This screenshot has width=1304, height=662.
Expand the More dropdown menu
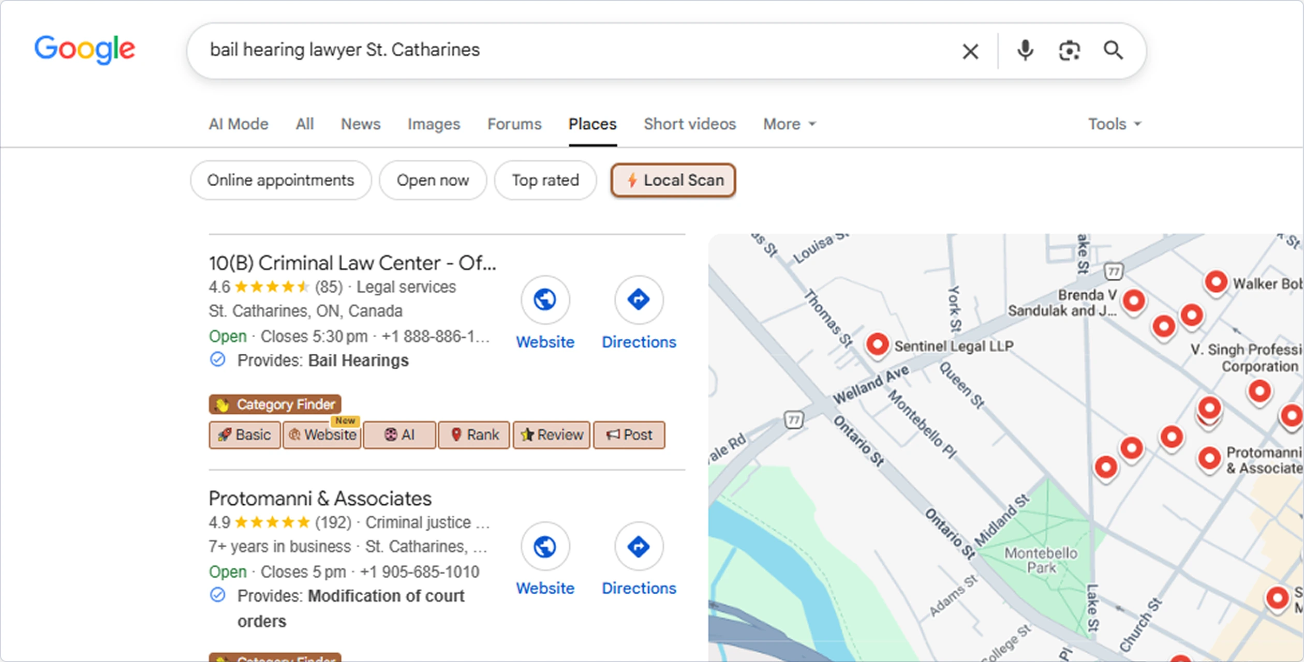[x=790, y=124]
